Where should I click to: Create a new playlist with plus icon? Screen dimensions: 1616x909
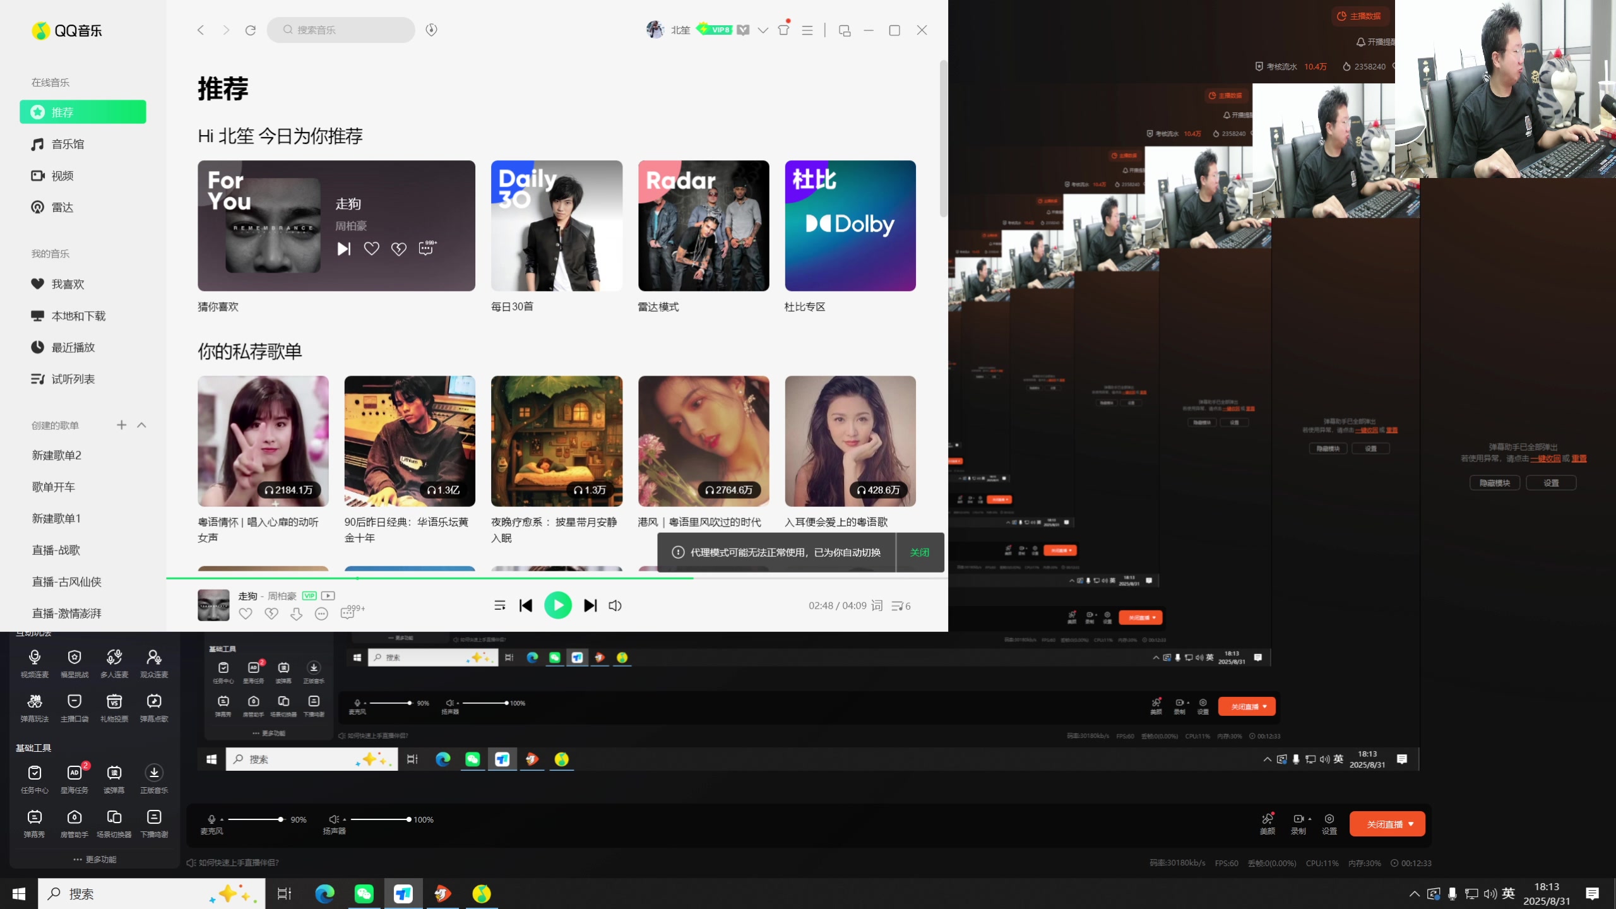(x=122, y=425)
